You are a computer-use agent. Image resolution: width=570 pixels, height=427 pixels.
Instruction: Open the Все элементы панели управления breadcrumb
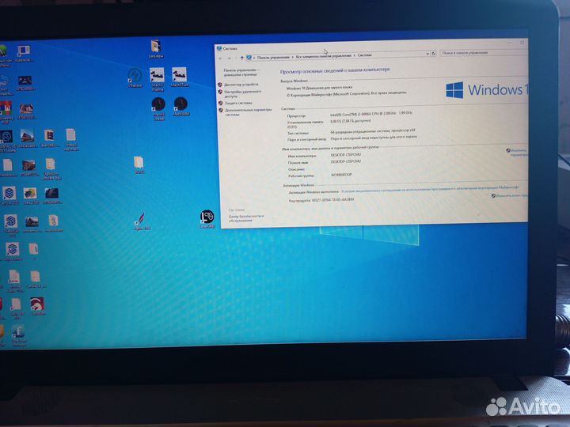324,56
